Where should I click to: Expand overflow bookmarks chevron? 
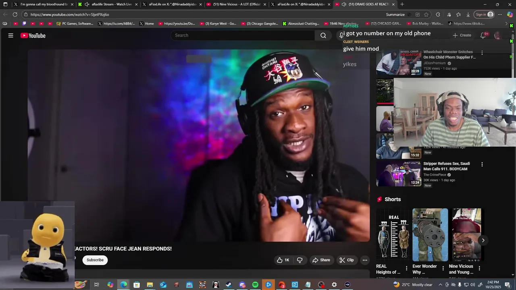click(506, 24)
